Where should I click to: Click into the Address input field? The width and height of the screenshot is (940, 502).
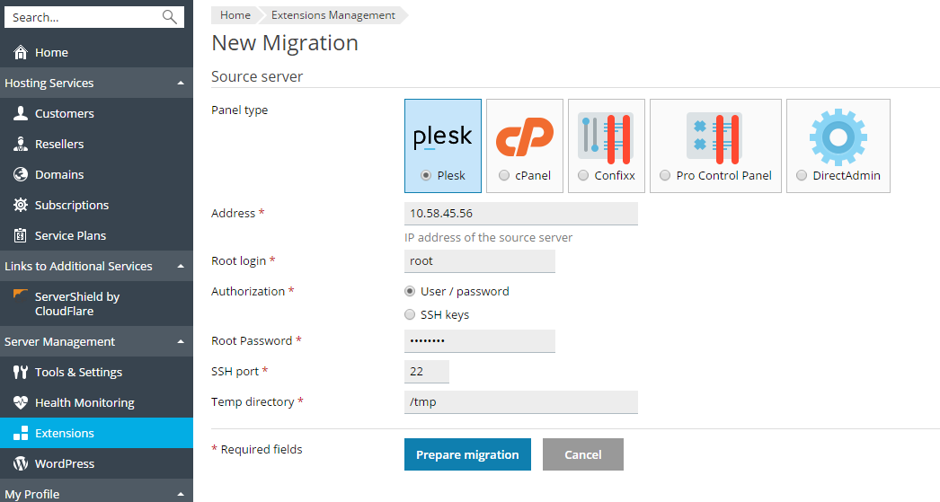click(521, 214)
